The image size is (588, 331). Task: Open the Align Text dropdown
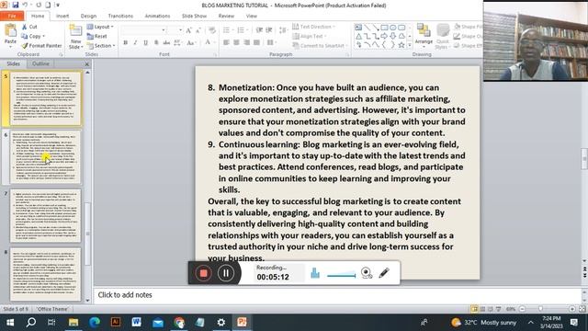[x=310, y=36]
